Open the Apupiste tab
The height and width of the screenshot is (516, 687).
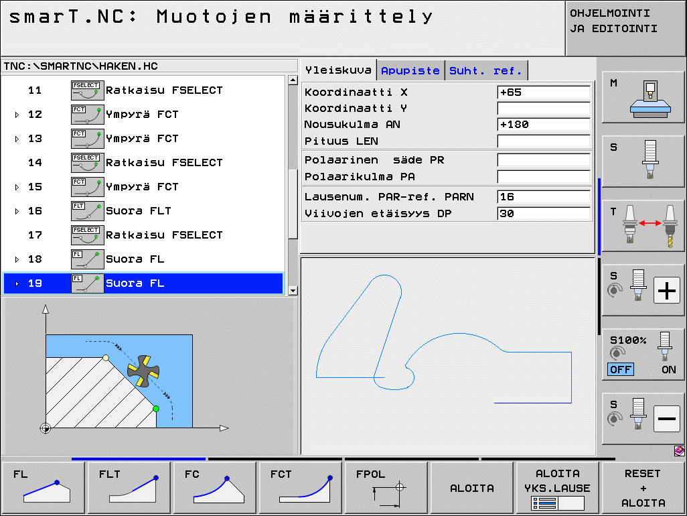click(x=410, y=70)
